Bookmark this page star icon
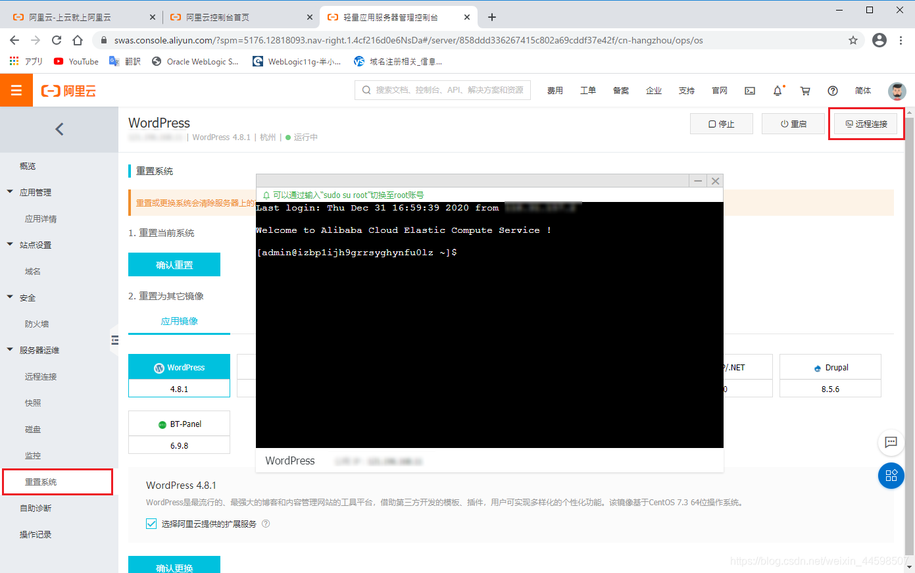Screen dimensions: 915x573 853,40
